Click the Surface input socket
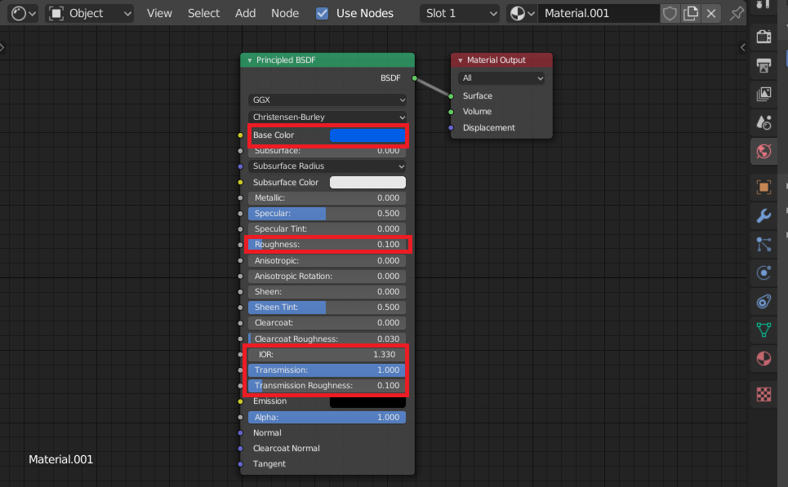Viewport: 788px width, 487px height. click(x=451, y=96)
